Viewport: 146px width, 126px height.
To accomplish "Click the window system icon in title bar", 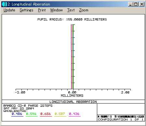I will click(4, 4).
